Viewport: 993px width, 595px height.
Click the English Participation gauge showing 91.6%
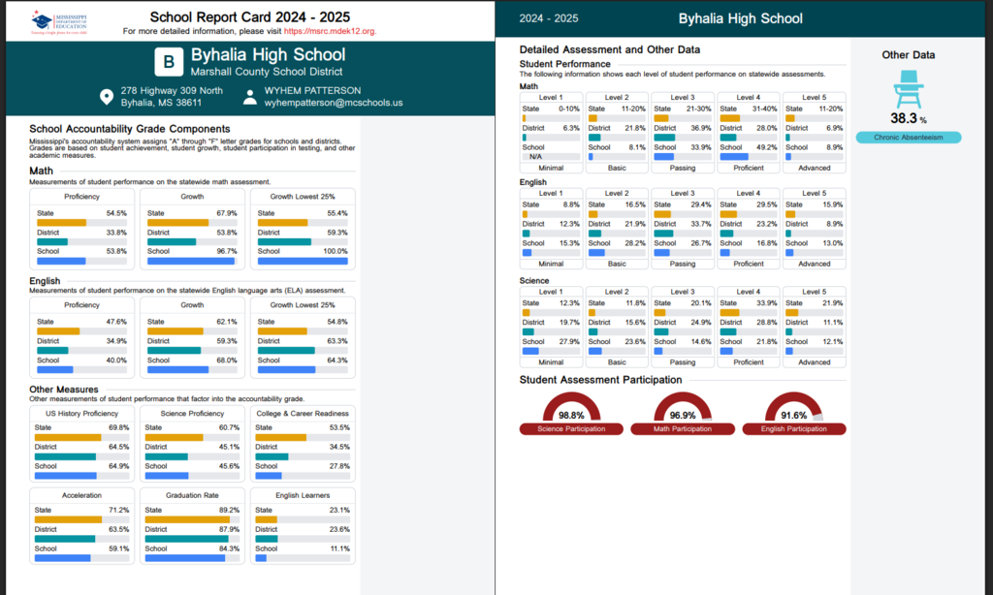793,409
